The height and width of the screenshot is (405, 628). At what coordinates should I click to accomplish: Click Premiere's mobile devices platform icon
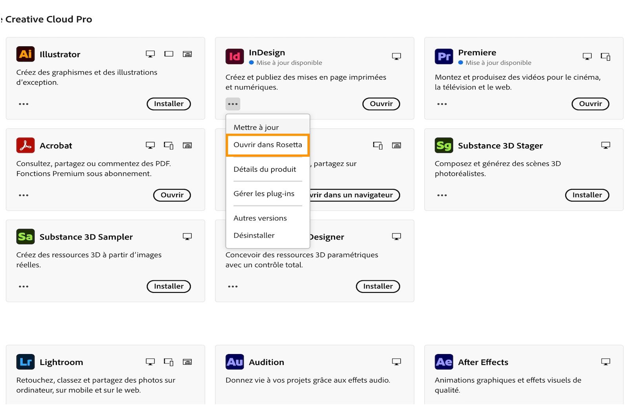[606, 57]
